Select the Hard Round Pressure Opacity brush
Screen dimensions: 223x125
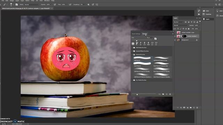pyautogui.click(x=162, y=70)
